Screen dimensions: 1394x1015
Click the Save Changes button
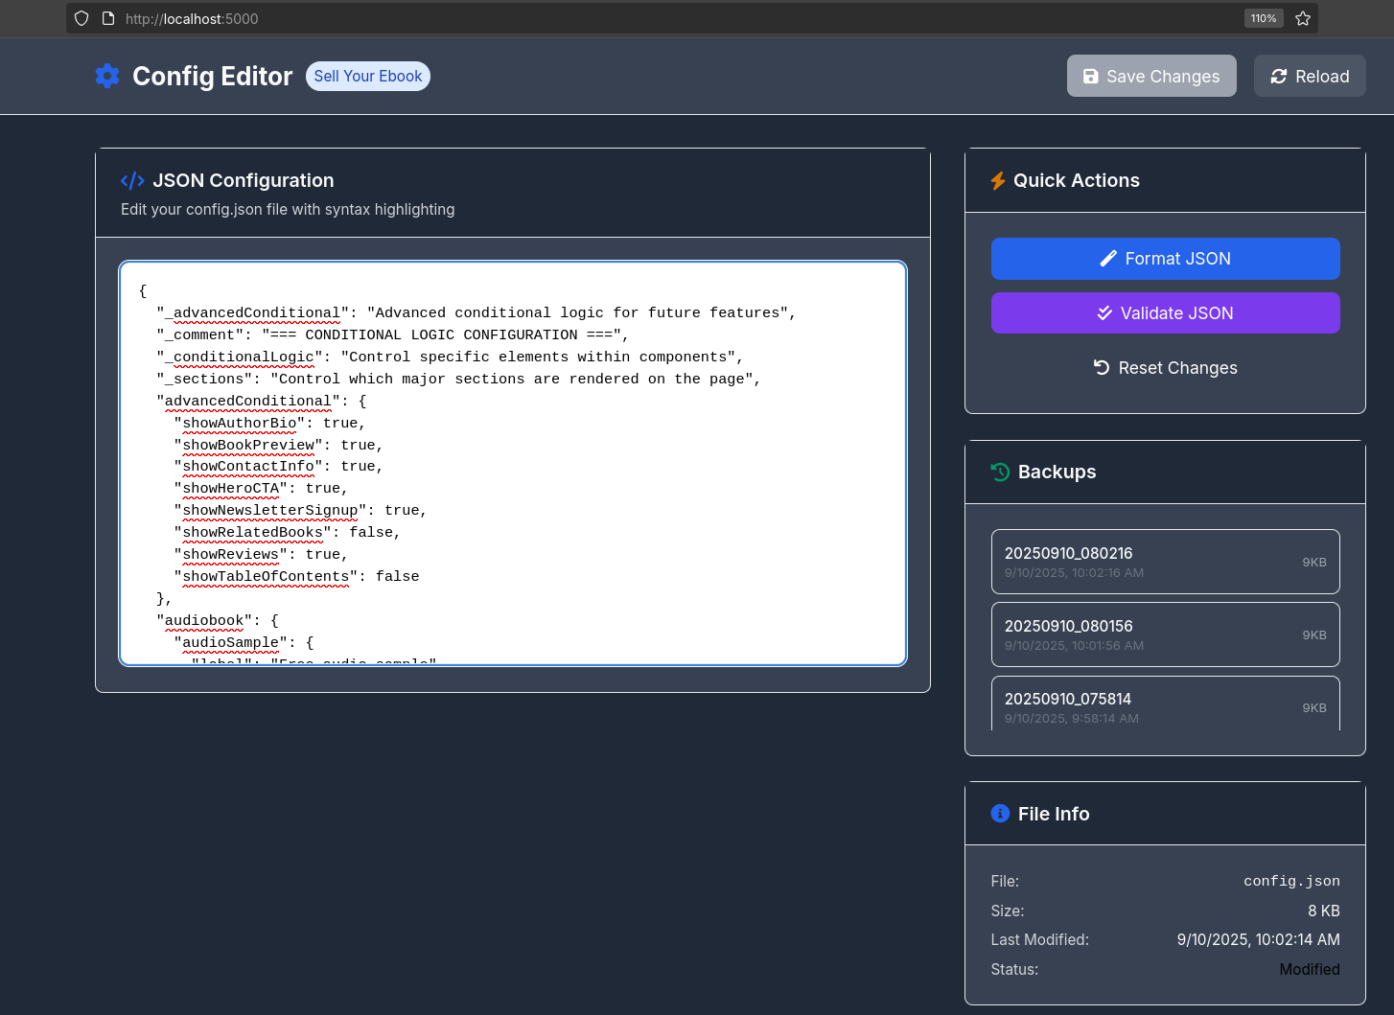(x=1151, y=76)
